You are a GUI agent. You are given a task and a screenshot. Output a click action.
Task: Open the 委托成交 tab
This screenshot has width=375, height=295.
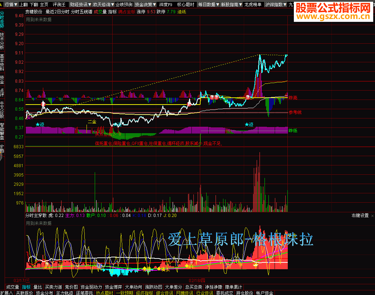(x=225, y=292)
